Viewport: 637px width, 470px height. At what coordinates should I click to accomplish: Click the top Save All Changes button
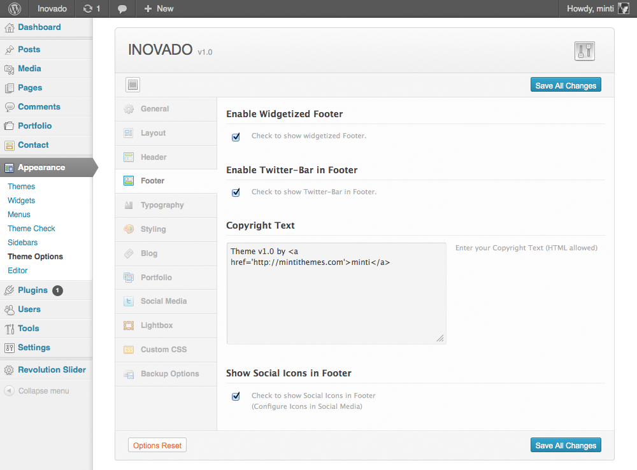click(566, 85)
